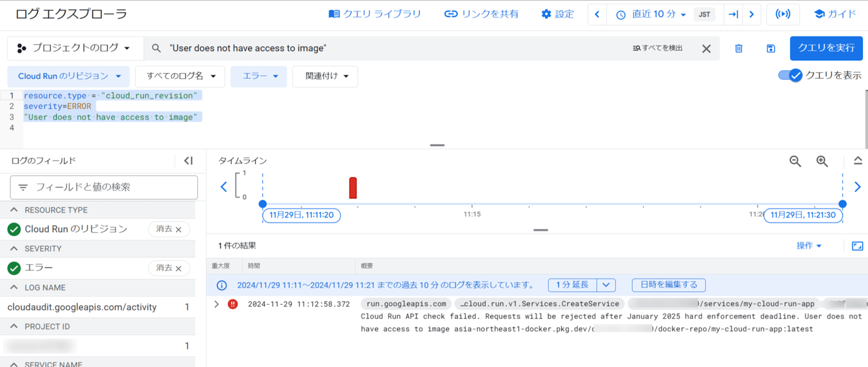
Task: Click すべてを検出 find-all button
Action: coord(657,48)
